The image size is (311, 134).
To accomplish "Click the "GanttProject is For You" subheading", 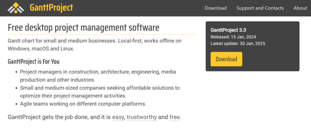I will [33, 62].
